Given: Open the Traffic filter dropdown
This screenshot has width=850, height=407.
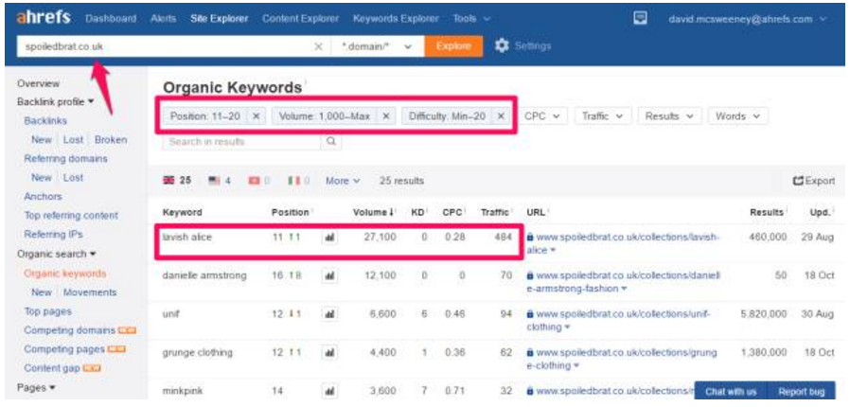Looking at the screenshot, I should (x=603, y=116).
